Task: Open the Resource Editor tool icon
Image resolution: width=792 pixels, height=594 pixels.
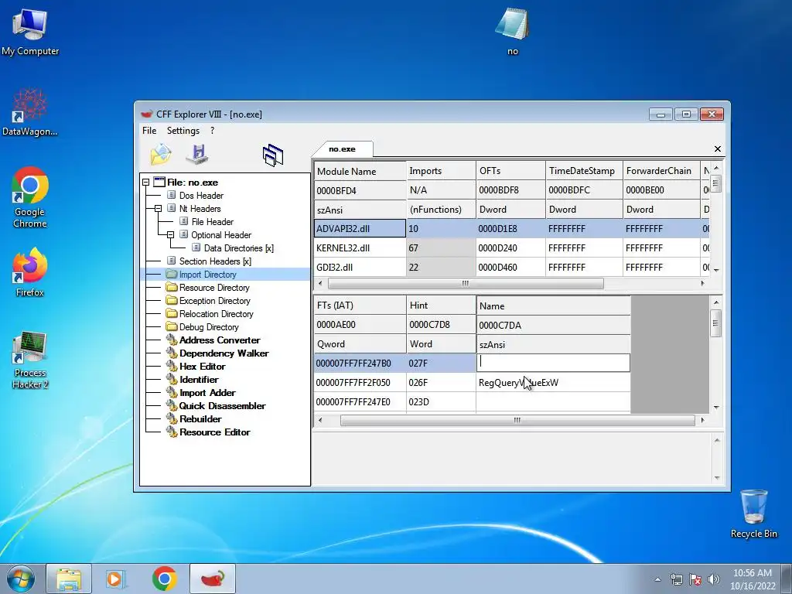Action: click(172, 432)
